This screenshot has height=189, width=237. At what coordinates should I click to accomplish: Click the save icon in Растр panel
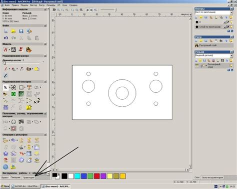pyautogui.click(x=206, y=41)
